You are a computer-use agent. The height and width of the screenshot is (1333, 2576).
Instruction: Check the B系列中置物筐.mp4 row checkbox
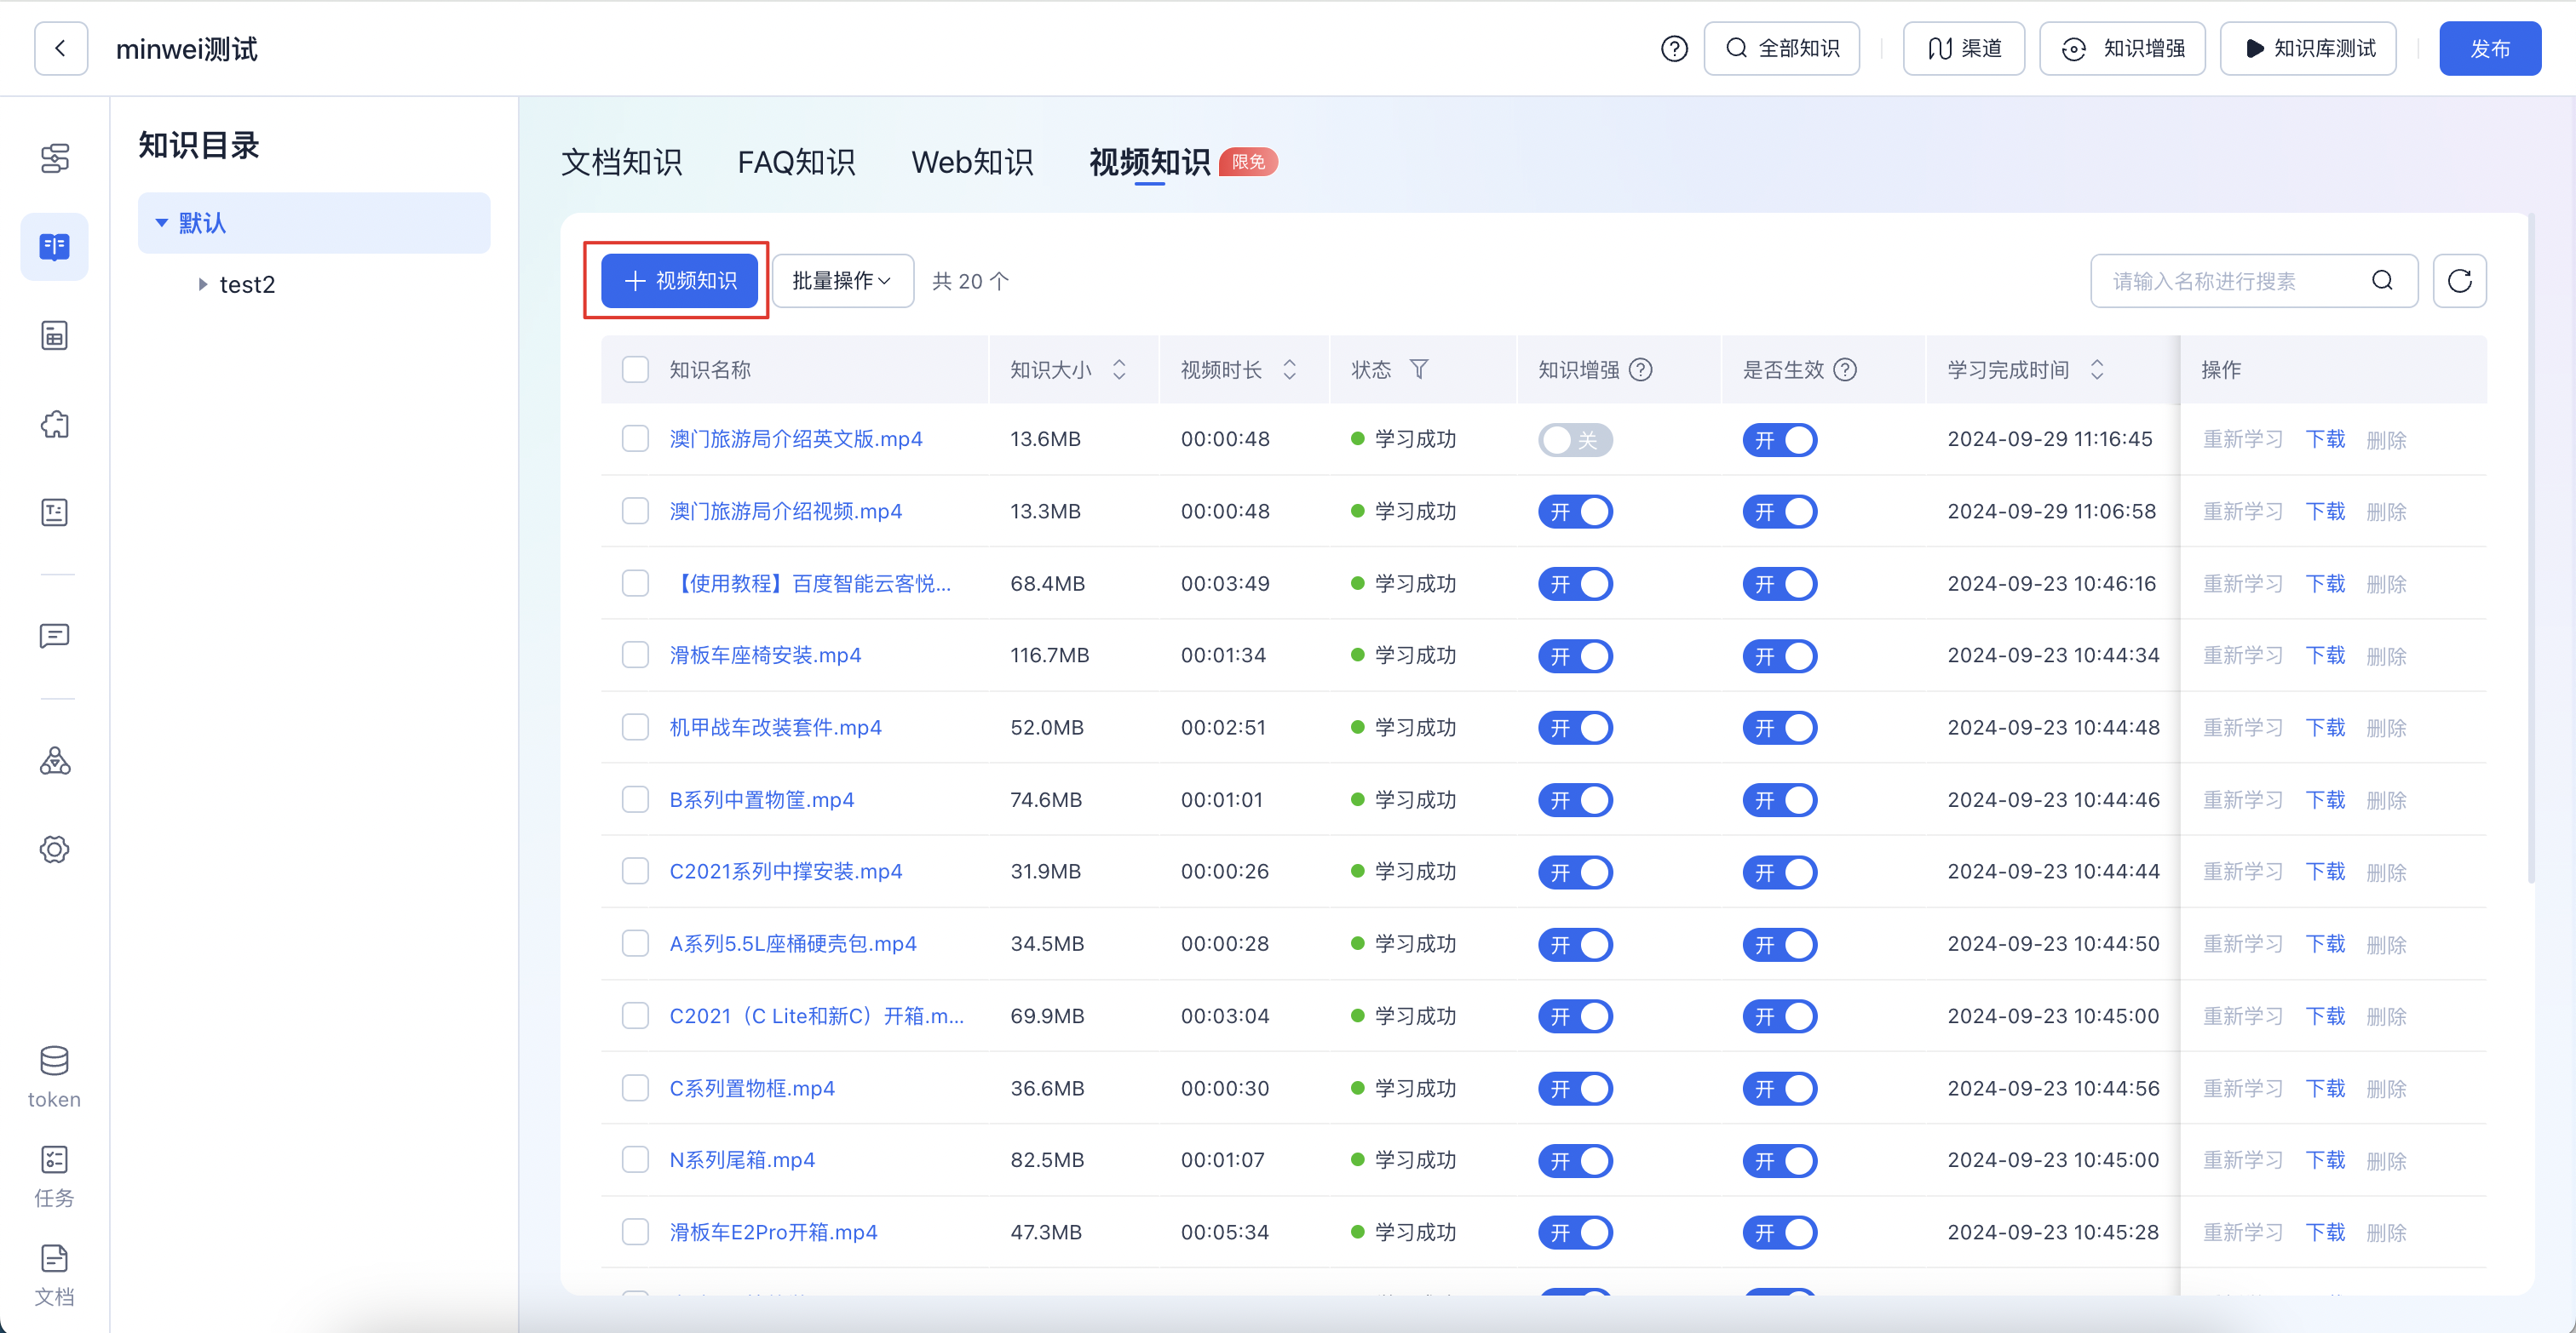pyautogui.click(x=635, y=799)
